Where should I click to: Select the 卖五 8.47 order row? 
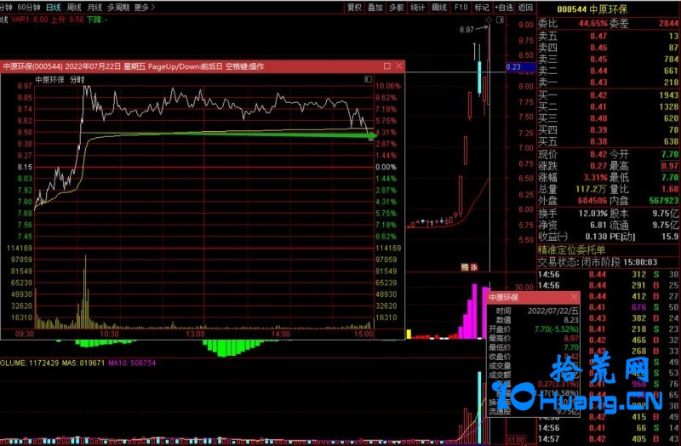[x=608, y=36]
